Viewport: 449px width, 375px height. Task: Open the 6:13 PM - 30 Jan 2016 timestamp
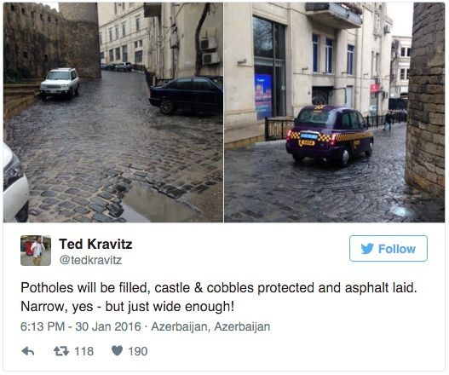[81, 326]
